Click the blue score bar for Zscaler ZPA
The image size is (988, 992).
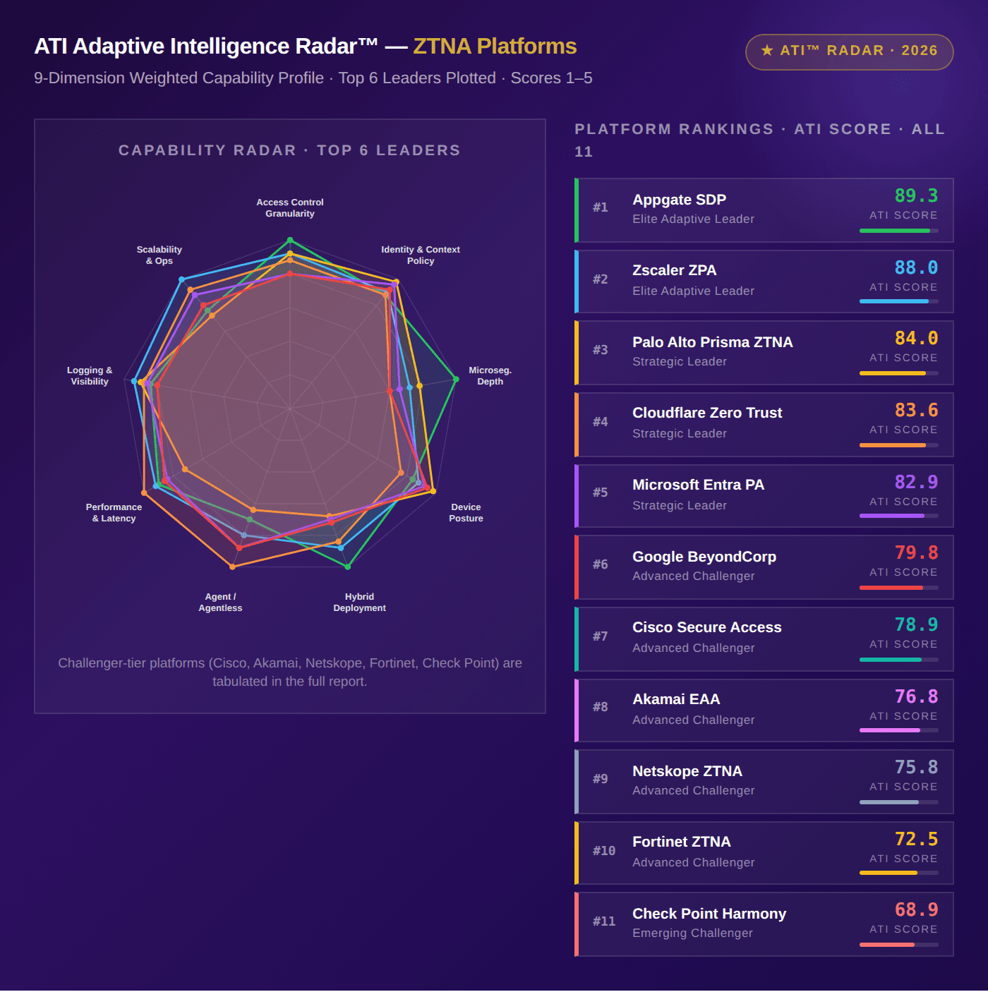[894, 301]
